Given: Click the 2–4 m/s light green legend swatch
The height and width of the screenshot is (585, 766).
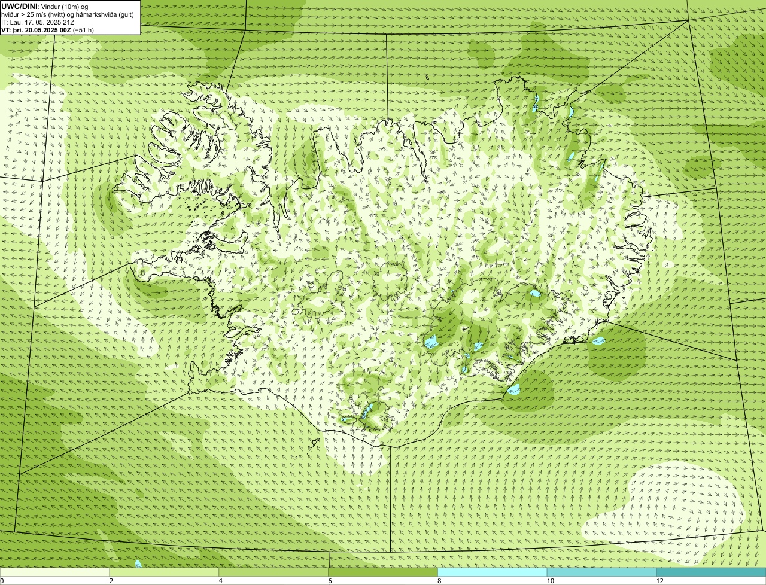Looking at the screenshot, I should pos(165,572).
